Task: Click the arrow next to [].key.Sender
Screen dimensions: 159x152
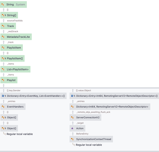Action: [4, 90]
